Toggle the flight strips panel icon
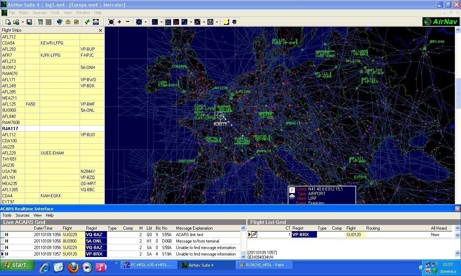 pyautogui.click(x=49, y=22)
